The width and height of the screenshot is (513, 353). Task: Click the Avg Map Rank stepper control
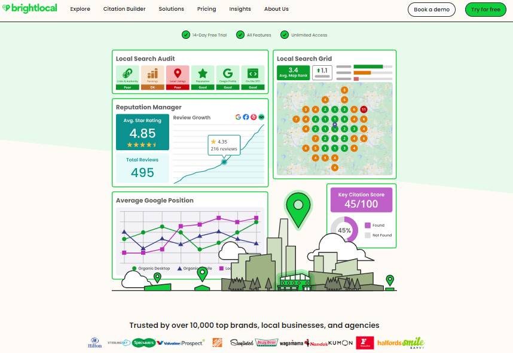(322, 71)
